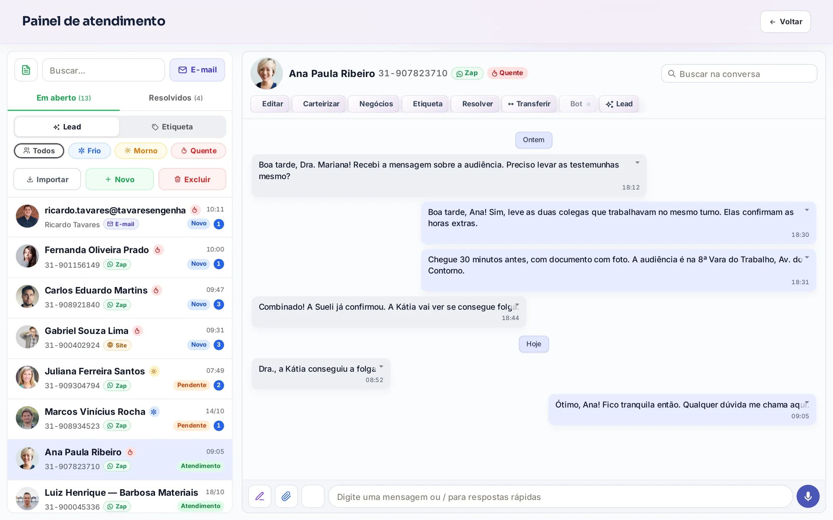Image resolution: width=833 pixels, height=520 pixels.
Task: Click the Site badge under Gabriel Souza Lima
Action: tap(117, 345)
